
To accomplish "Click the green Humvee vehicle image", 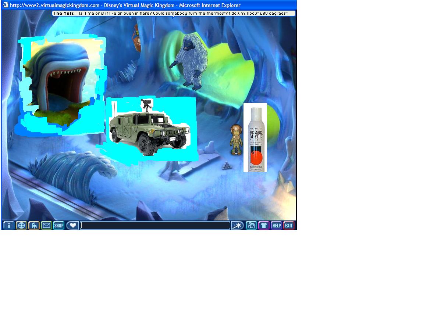I will tap(149, 128).
